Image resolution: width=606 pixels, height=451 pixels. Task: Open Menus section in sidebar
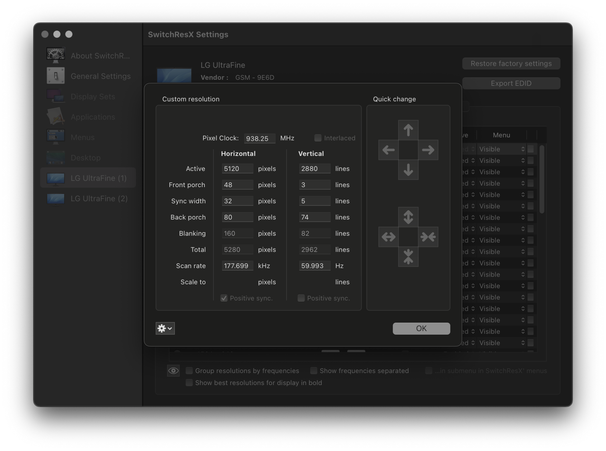point(88,137)
